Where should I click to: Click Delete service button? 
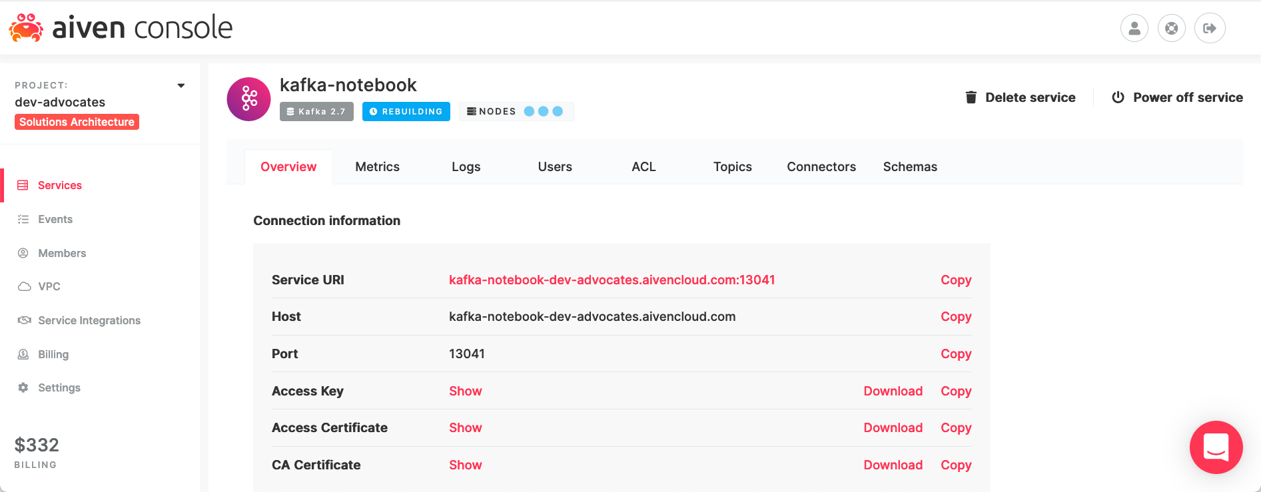(1021, 97)
